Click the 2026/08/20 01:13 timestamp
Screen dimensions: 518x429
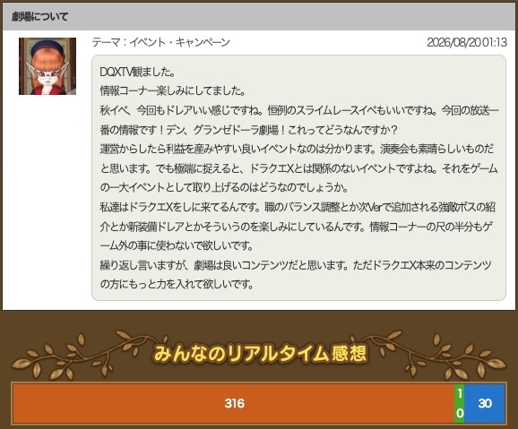pos(467,42)
